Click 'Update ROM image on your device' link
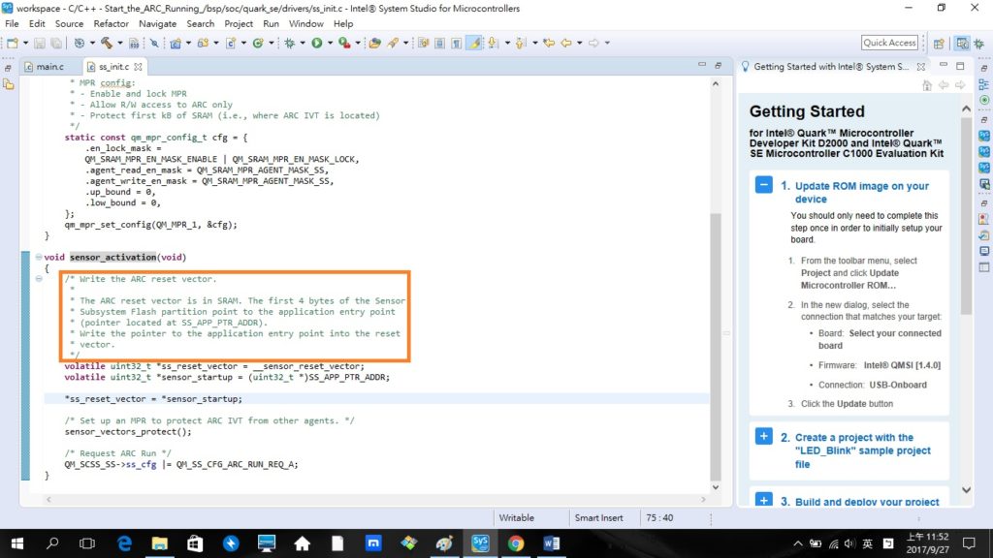993x558 pixels. (x=861, y=193)
